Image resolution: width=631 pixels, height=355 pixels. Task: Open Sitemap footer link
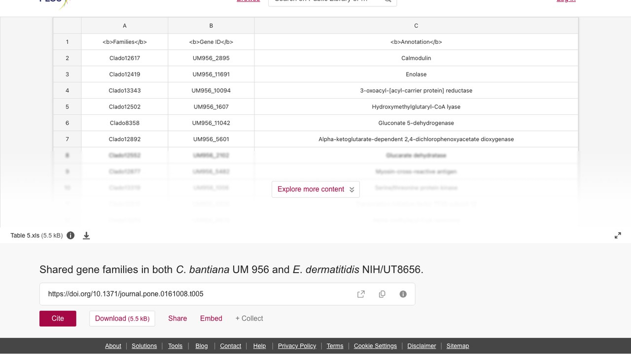tap(457, 346)
